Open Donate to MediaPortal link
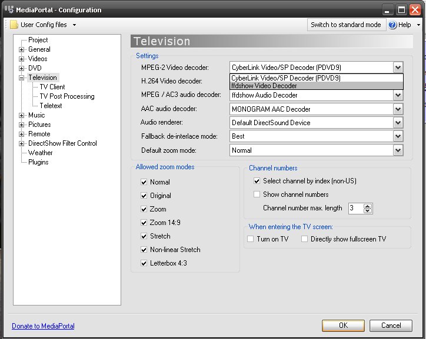Screen dimensions: 426x339 pos(43,325)
